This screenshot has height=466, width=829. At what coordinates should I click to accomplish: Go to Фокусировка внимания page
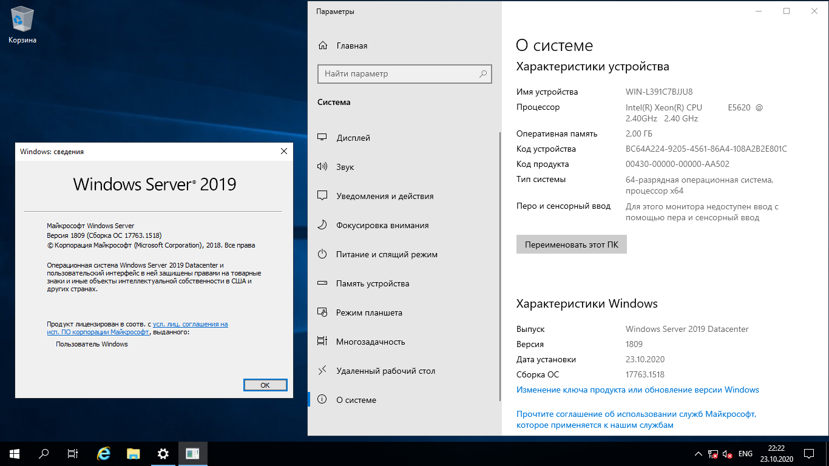(382, 225)
